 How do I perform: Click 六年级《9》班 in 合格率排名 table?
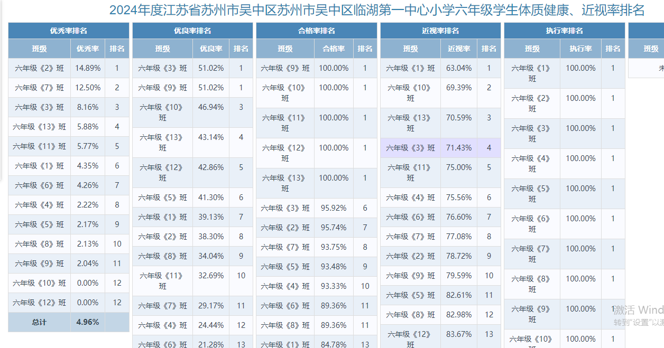tap(285, 68)
